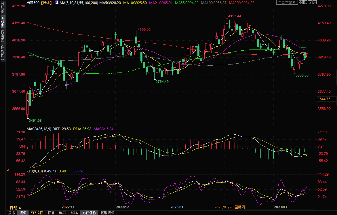Open 管理模板 template manager

(107, 213)
